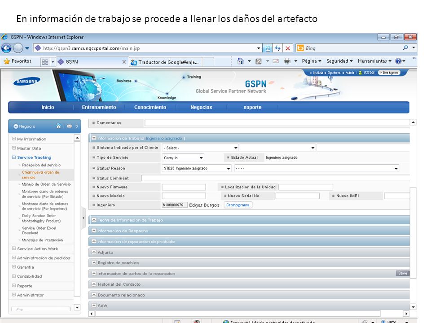Click the Comentarios input field
The image size is (431, 323).
[x=277, y=123]
